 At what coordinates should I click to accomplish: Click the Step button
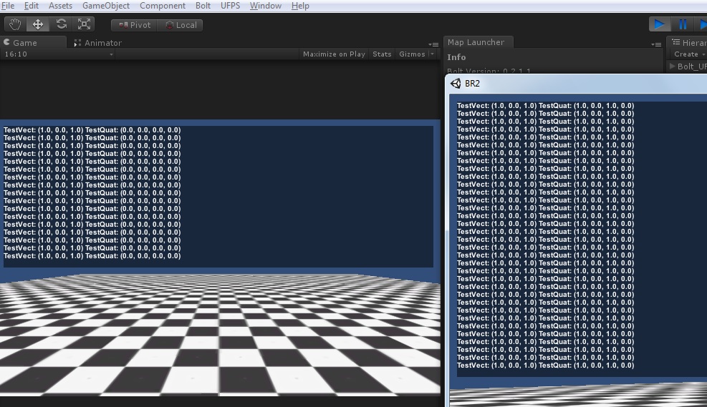701,24
